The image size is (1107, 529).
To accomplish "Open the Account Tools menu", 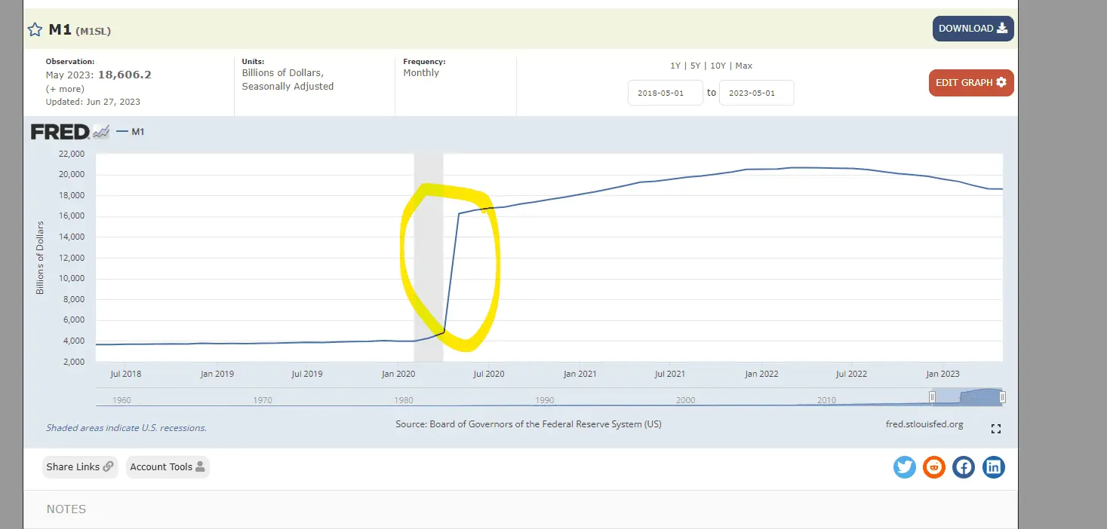I will (167, 467).
